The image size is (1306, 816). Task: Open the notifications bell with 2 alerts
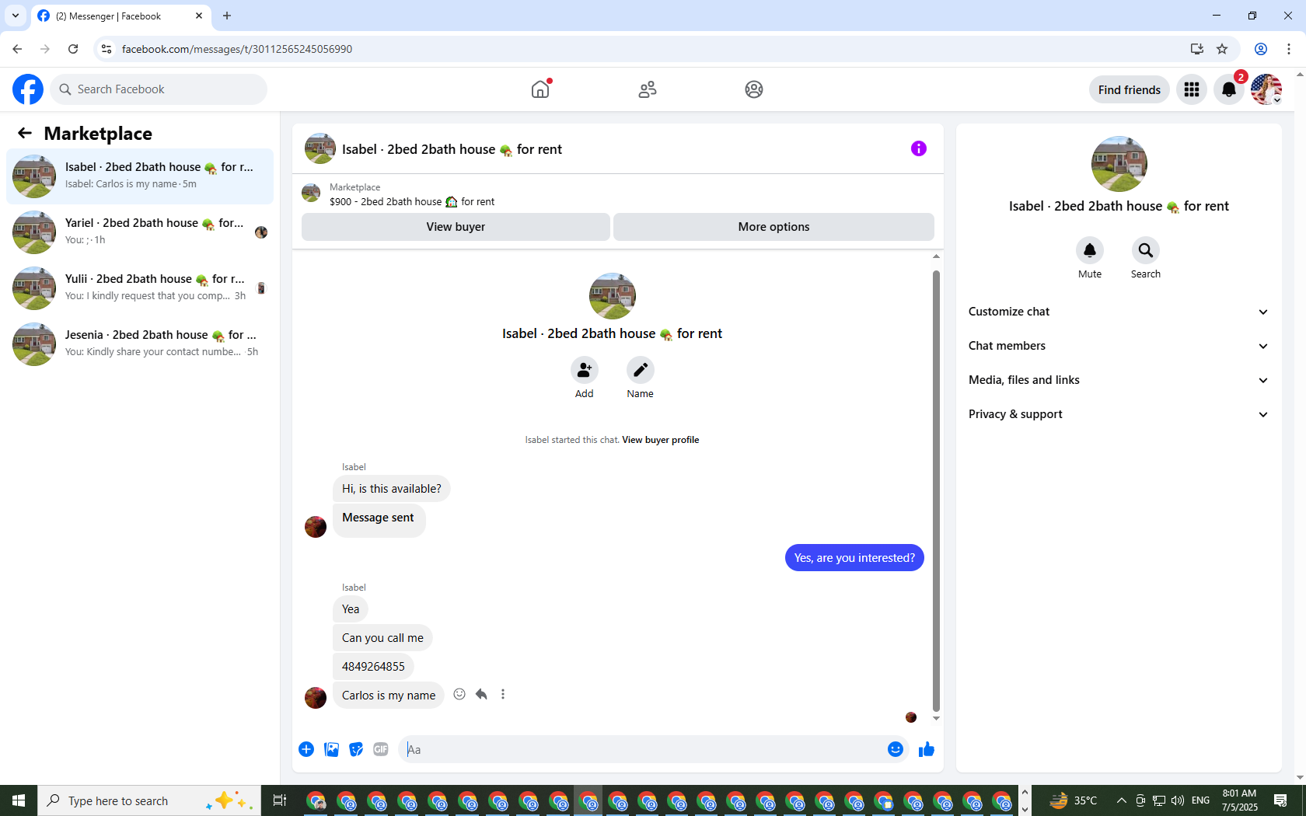click(1229, 89)
